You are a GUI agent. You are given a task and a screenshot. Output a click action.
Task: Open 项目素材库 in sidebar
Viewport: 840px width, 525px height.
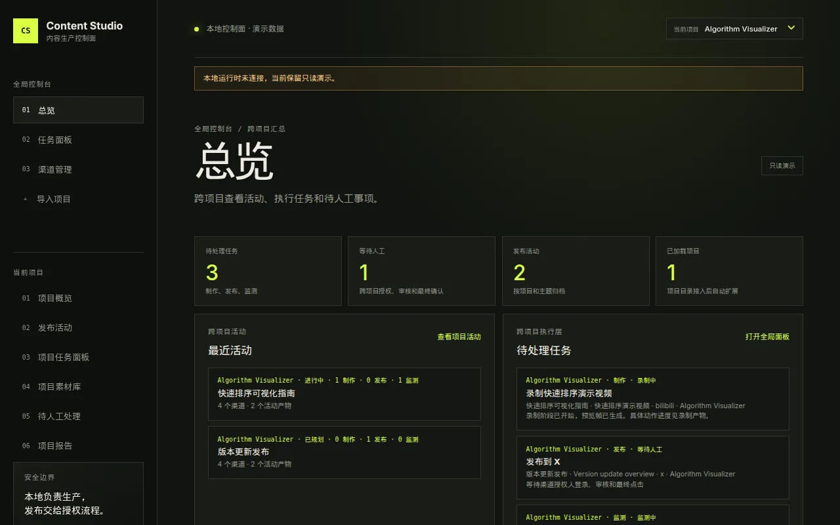78,387
